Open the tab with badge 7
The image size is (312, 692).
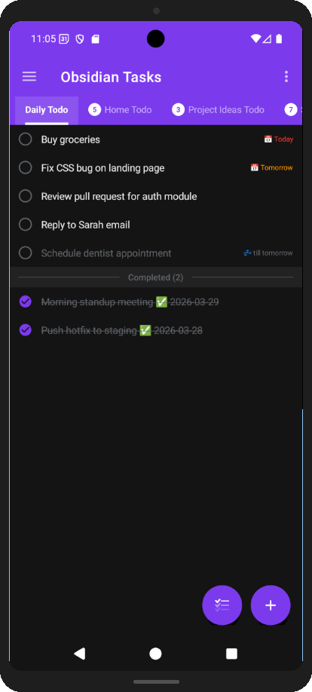[291, 110]
